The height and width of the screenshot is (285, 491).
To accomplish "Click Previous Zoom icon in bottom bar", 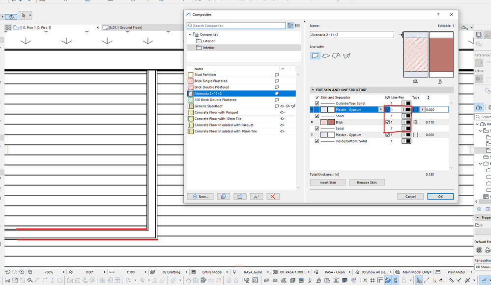I will 8,272.
